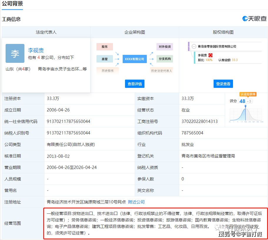
Task: Click the 行业 value 批发业
Action: point(188,144)
